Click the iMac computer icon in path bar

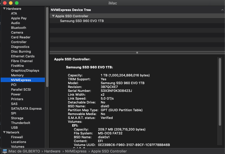click(x=5, y=151)
